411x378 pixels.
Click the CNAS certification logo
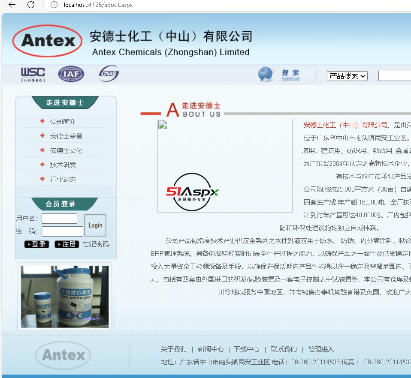pos(109,74)
